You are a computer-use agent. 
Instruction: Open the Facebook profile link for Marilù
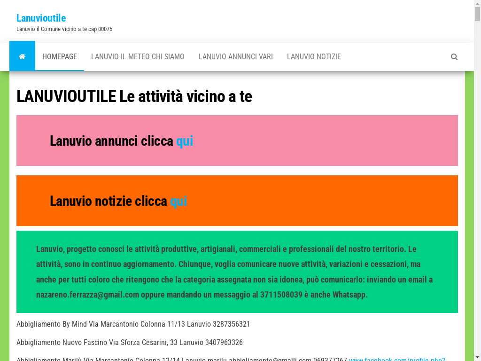397,359
